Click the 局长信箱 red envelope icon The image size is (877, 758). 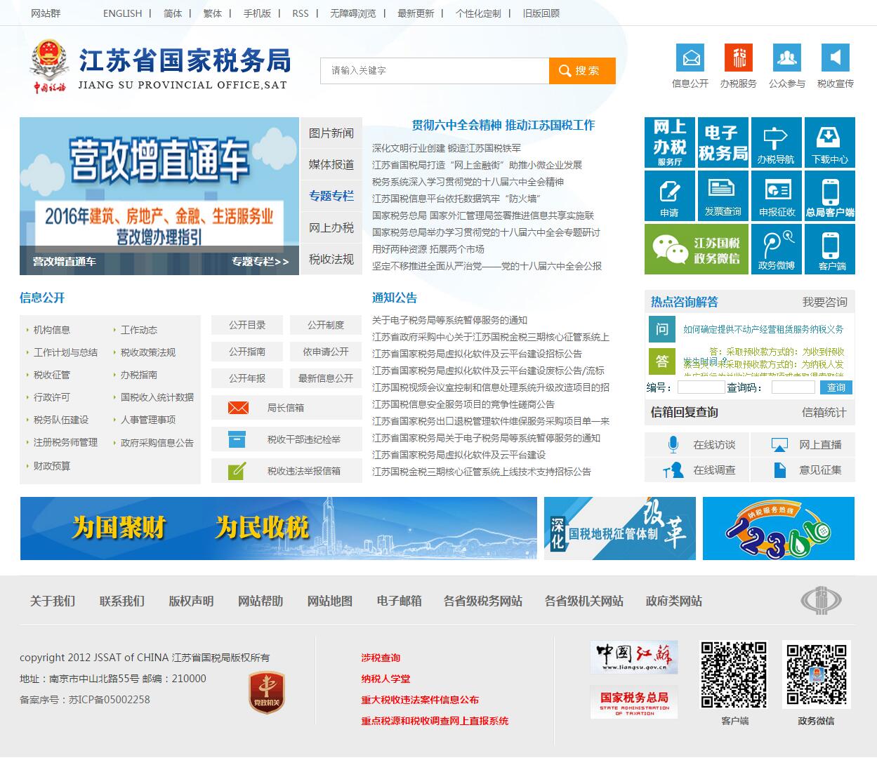pyautogui.click(x=239, y=407)
